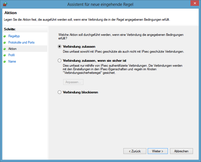Choose 'Verbindung zulassen, wenn sie sicher ist'
The width and height of the screenshot is (201, 162).
tap(59, 60)
